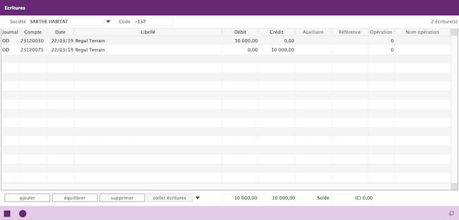459x220 pixels.
Task: Click the coller écritures button
Action: pyautogui.click(x=170, y=198)
